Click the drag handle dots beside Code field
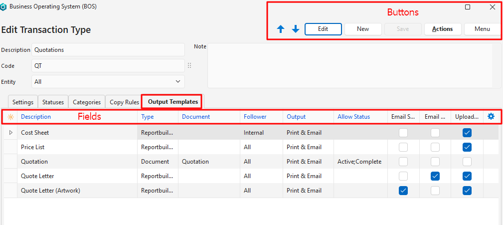 [x=189, y=66]
